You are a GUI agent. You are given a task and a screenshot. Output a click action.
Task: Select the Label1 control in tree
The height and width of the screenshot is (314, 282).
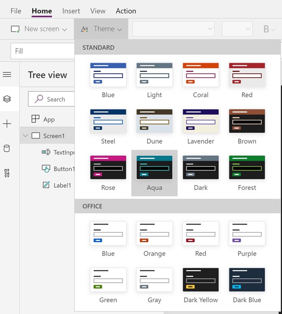click(x=62, y=185)
